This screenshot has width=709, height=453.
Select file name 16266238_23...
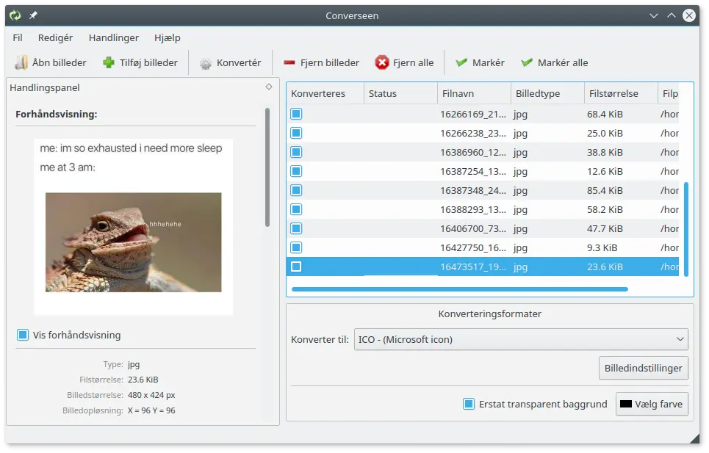point(473,133)
